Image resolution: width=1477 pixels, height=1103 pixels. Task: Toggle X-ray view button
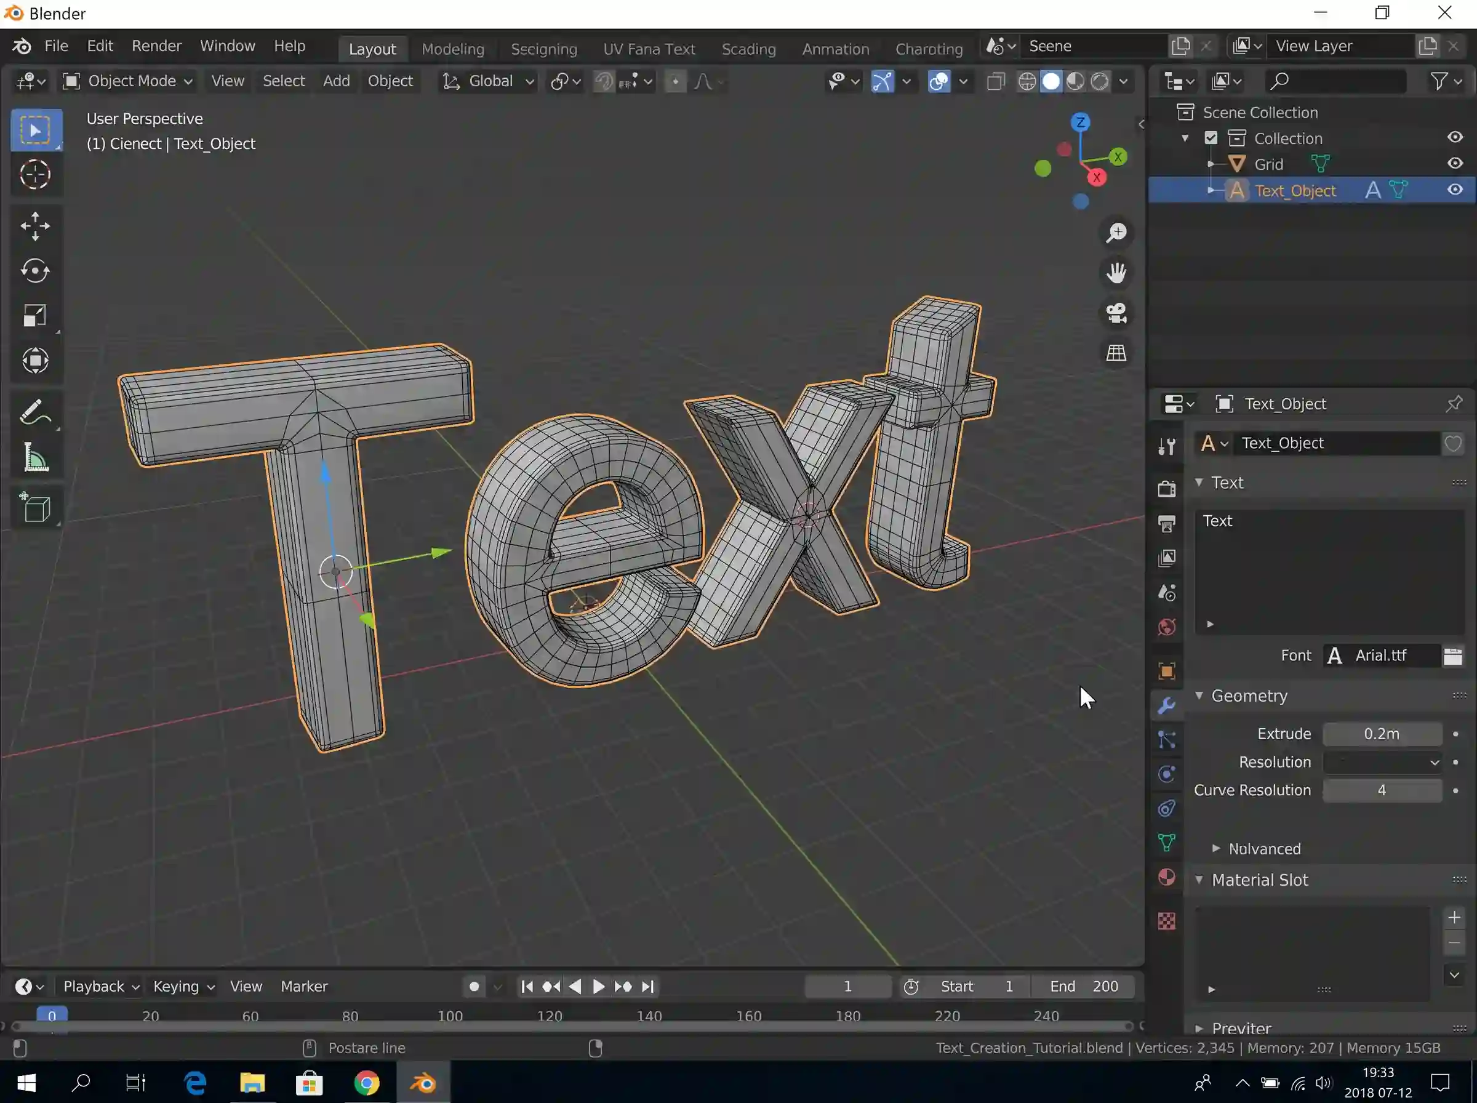pyautogui.click(x=996, y=81)
